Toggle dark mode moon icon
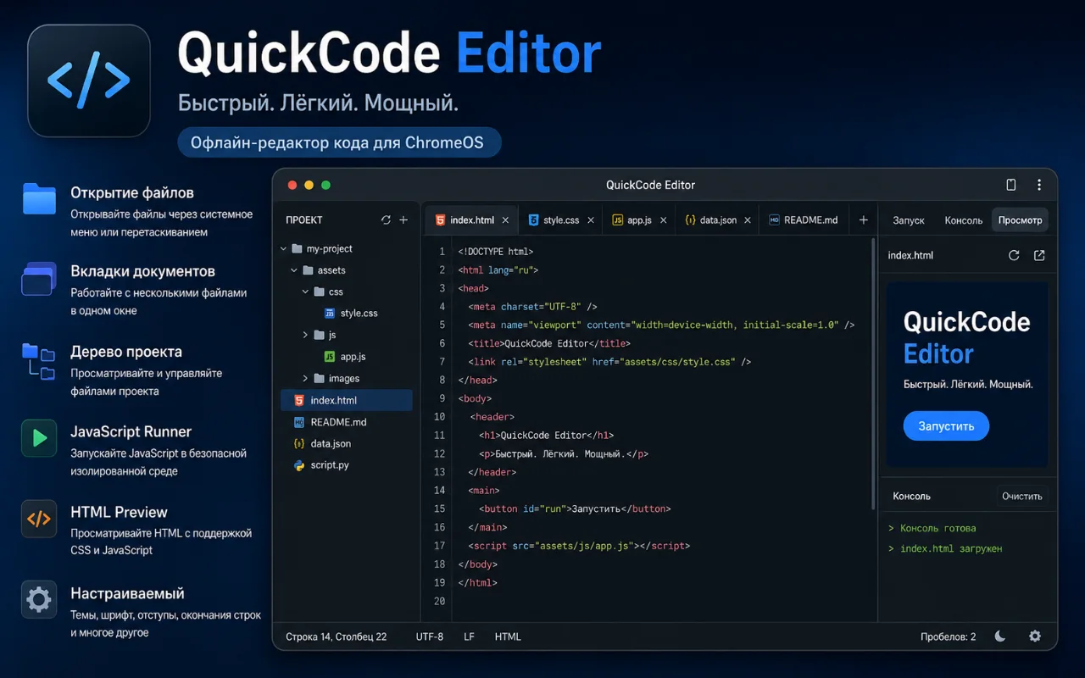 pos(1000,636)
